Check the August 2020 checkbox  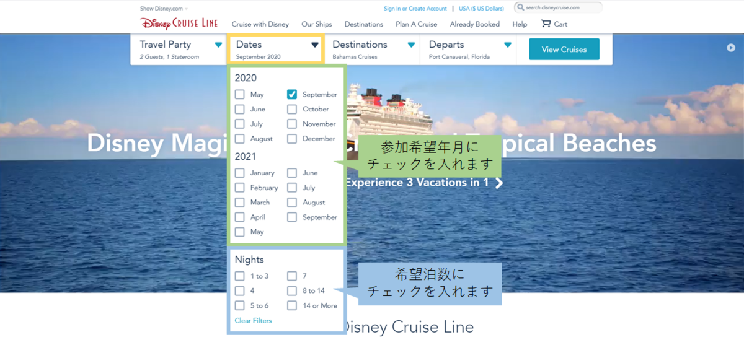[239, 139]
